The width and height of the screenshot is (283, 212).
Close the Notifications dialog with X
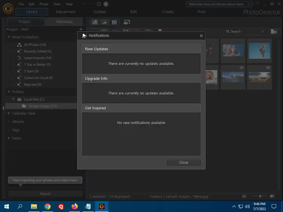coord(201,36)
